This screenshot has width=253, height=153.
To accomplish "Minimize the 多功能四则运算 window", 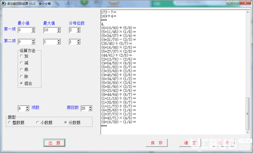I will coord(230,3).
